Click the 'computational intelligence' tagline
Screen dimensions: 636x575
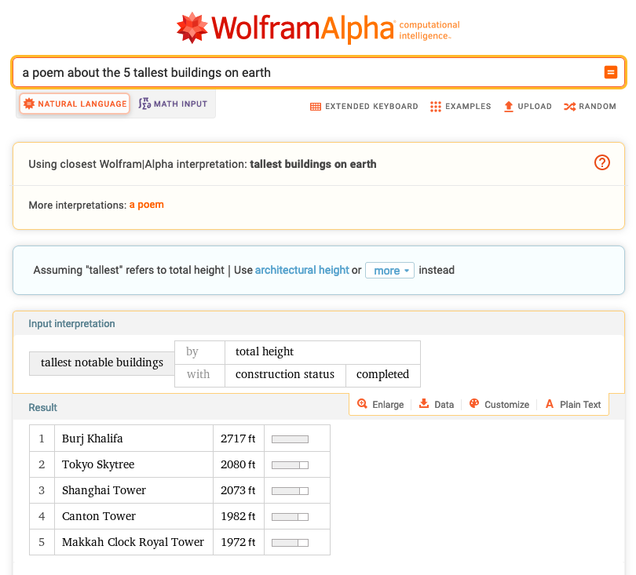click(429, 31)
